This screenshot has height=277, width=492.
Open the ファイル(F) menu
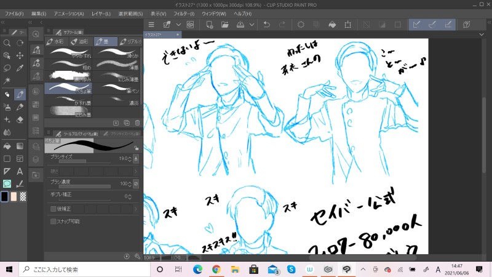tap(14, 14)
